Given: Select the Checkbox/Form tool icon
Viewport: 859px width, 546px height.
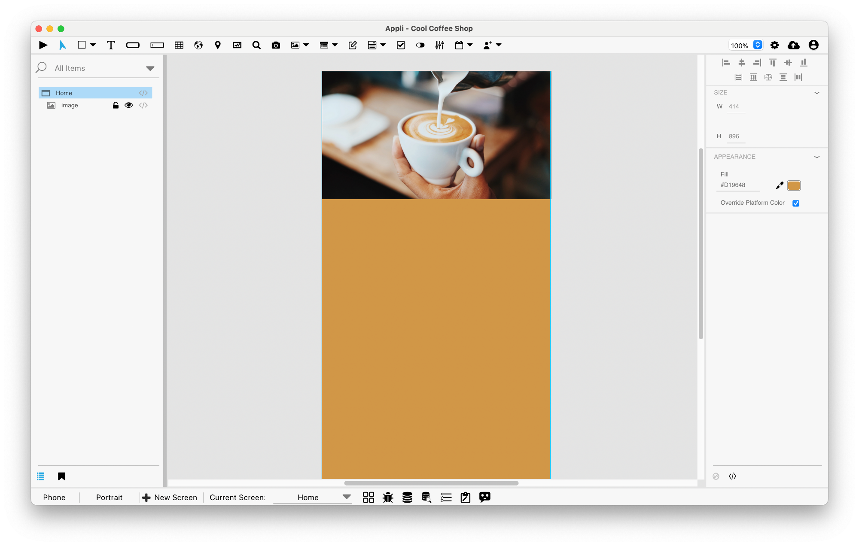Looking at the screenshot, I should (400, 44).
